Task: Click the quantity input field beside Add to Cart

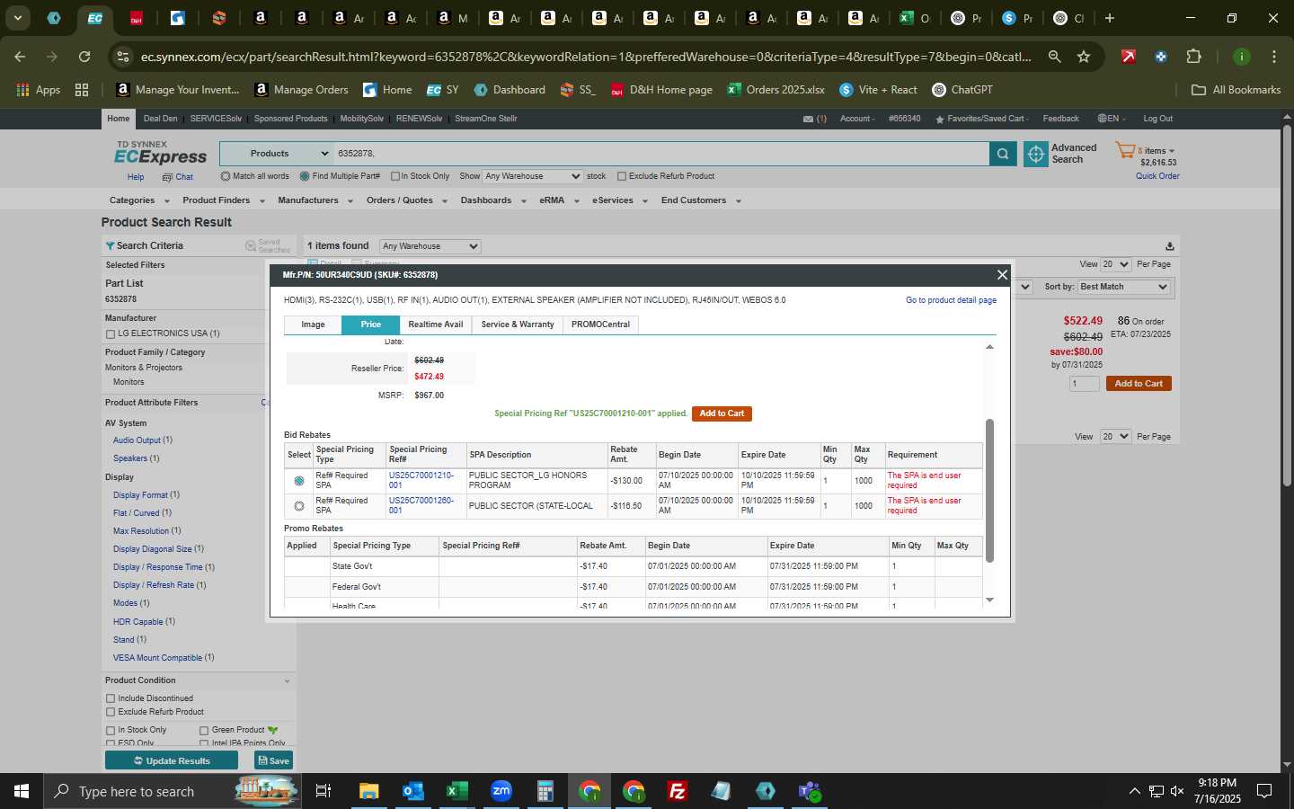Action: coord(1084,384)
